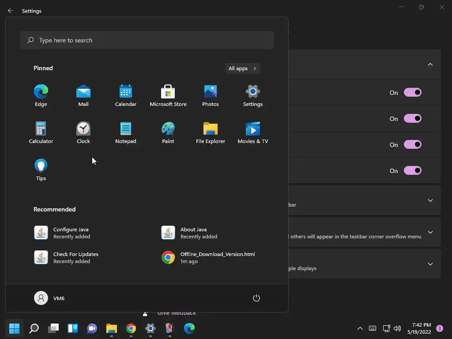
Task: Open the Tips app
Action: coord(41,170)
